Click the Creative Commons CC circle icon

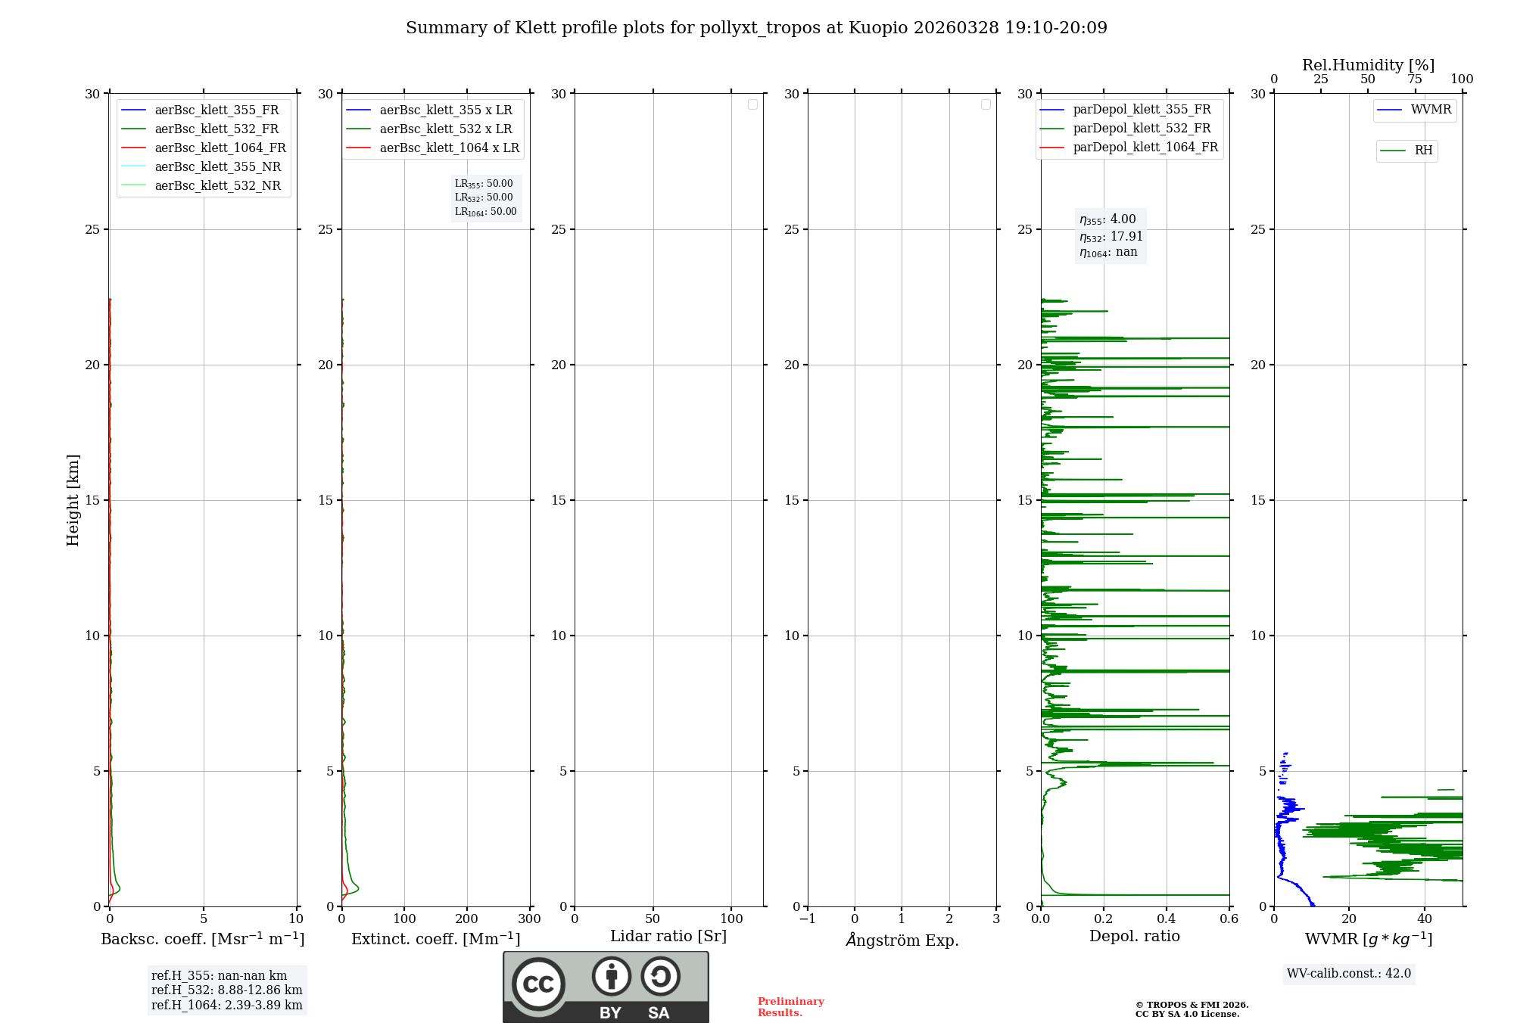click(538, 984)
